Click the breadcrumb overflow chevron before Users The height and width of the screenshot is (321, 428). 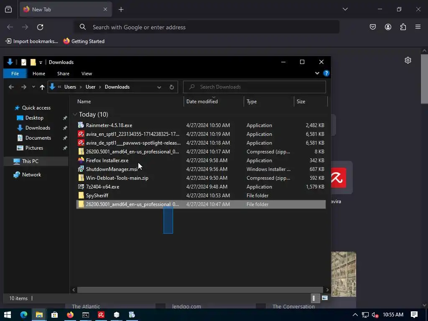[x=59, y=87]
